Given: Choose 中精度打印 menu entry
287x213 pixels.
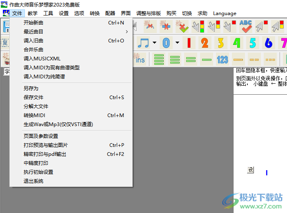Looking at the screenshot, I should pos(71,163).
